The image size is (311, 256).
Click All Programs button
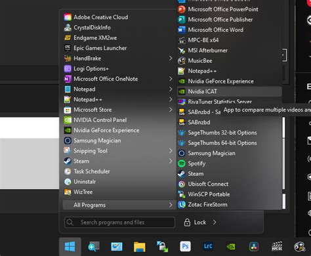coord(119,205)
